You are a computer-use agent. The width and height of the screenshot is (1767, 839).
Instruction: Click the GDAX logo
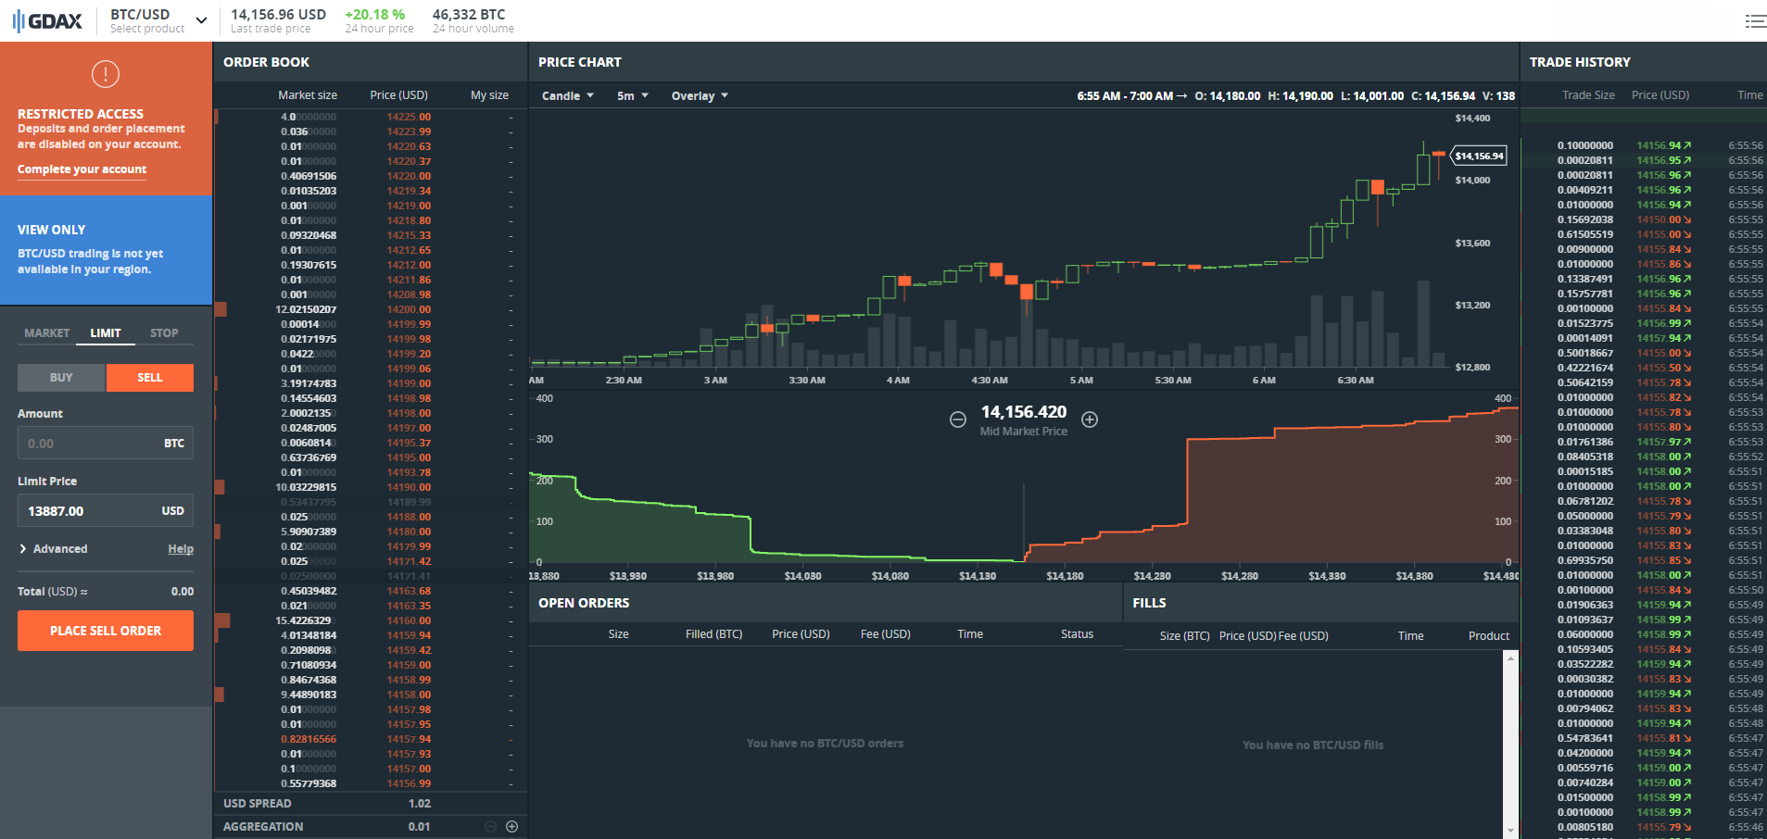point(48,20)
